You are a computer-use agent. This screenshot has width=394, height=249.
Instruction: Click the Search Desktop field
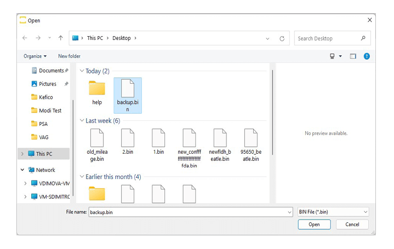328,38
